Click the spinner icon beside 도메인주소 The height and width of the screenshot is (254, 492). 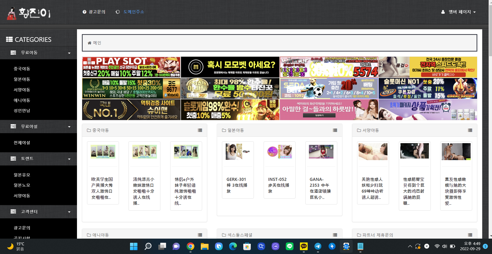tap(118, 12)
